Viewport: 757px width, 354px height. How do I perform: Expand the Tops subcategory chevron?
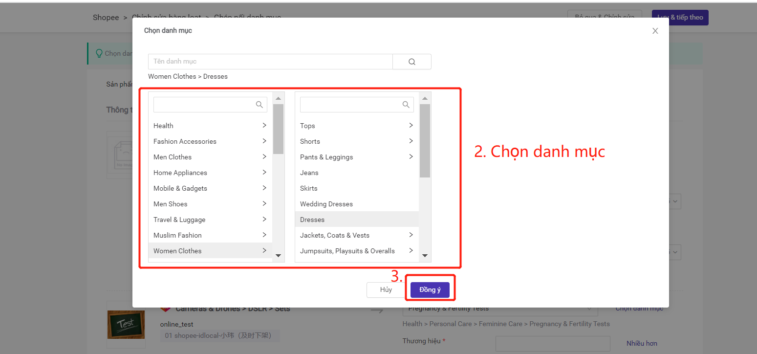(x=411, y=126)
